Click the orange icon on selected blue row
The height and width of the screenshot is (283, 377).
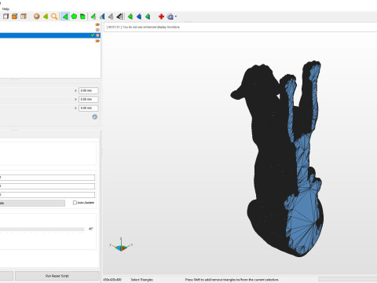[x=97, y=35]
